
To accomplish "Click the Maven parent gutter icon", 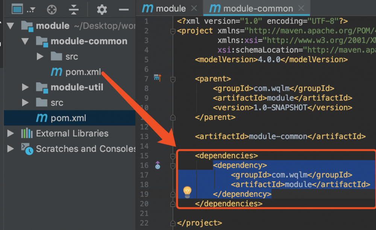I will [x=158, y=78].
